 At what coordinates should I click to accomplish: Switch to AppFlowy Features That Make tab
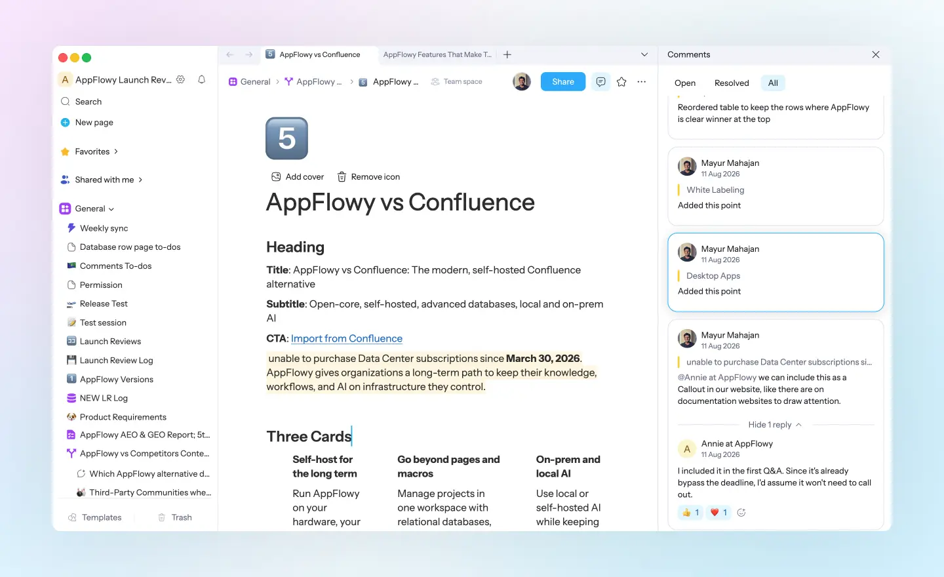click(437, 54)
